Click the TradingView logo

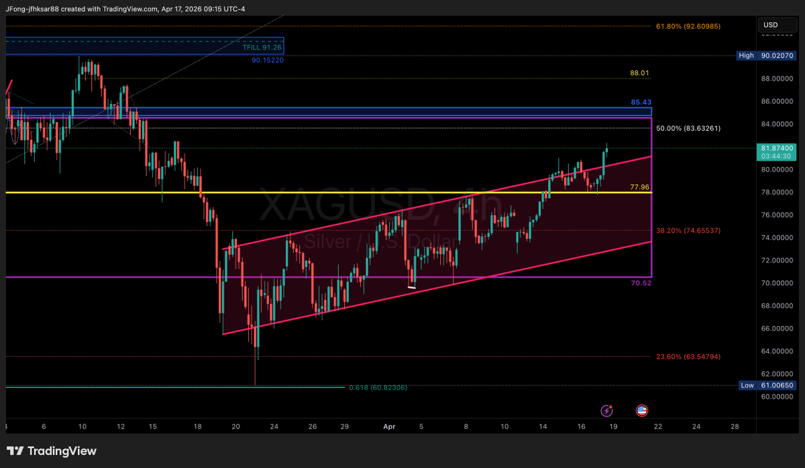52,451
